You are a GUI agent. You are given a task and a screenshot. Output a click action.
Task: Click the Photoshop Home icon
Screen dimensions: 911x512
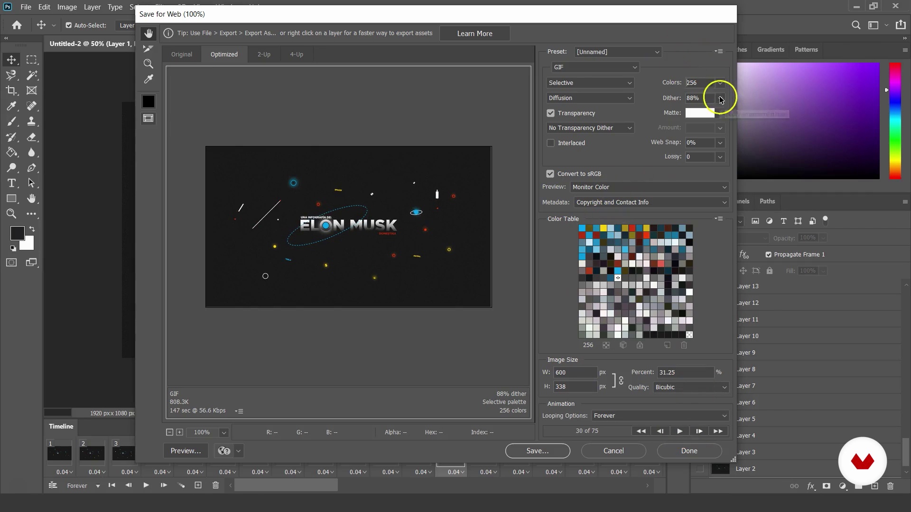coord(17,25)
